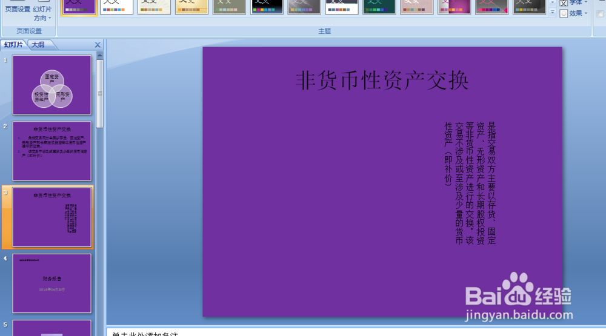This screenshot has width=606, height=336.
Task: Apply the gray theme with pink corner
Action: click(x=491, y=7)
